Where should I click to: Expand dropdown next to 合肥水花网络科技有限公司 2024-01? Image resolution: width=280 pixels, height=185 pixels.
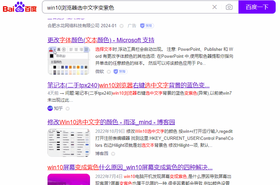click(x=122, y=26)
